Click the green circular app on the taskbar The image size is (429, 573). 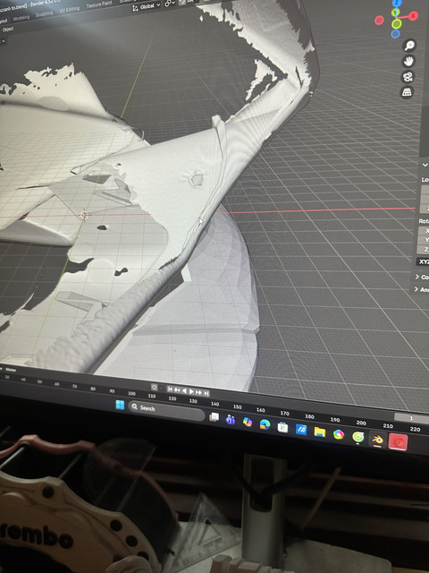pos(358,437)
